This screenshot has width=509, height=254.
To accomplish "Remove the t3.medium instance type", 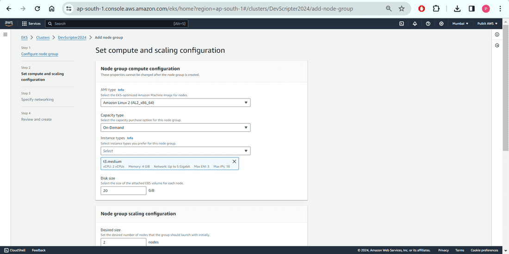I will coord(234,161).
